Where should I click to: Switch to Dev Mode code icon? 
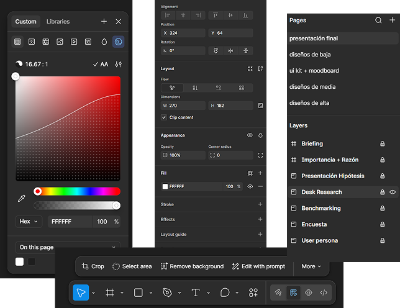coord(324,292)
